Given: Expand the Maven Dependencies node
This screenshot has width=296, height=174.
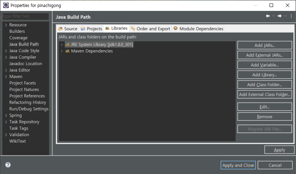Looking at the screenshot, I should (x=62, y=51).
